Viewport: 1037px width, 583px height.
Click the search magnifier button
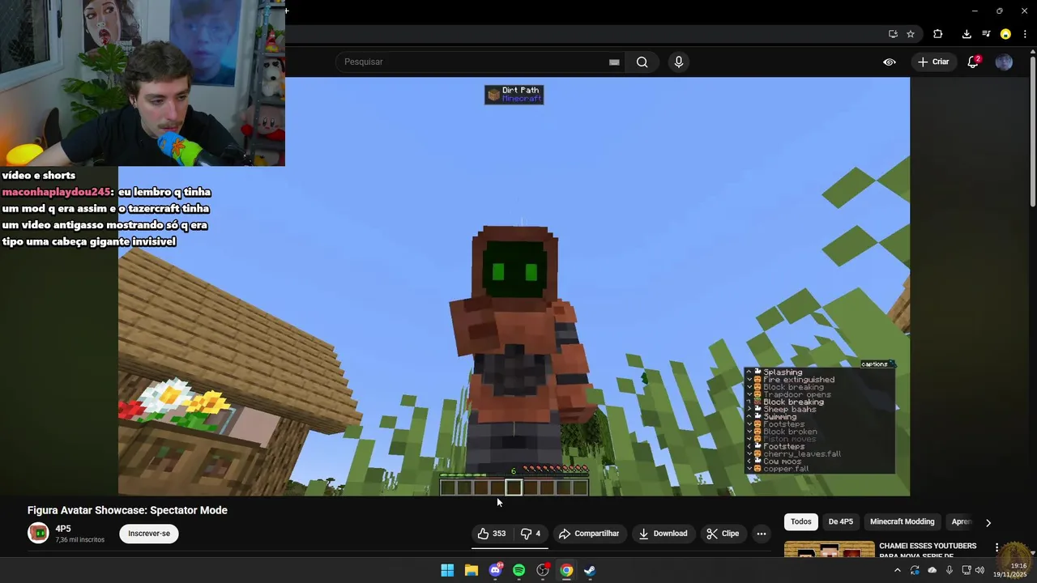coord(642,62)
